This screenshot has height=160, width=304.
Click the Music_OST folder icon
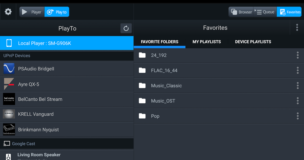142,101
